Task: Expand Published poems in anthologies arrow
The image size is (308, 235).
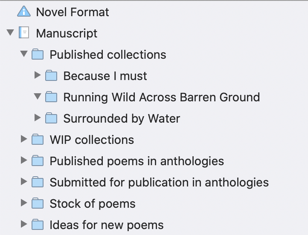Action: click(x=24, y=160)
